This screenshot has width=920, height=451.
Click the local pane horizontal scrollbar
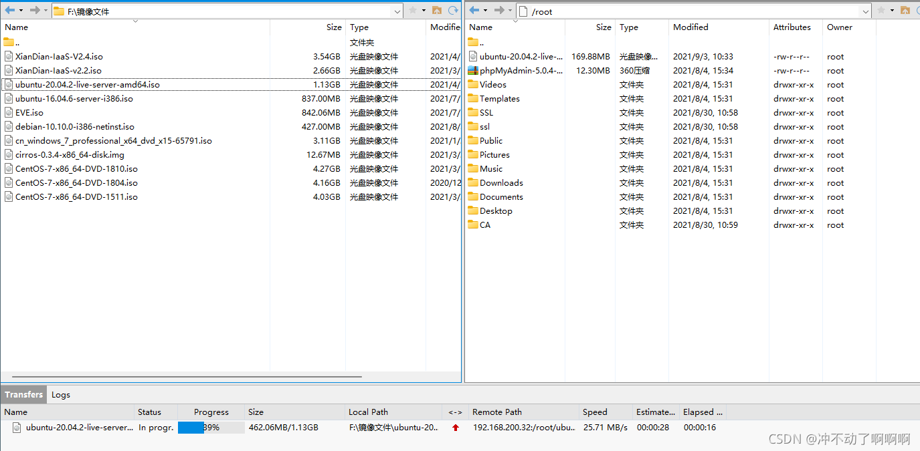point(187,377)
